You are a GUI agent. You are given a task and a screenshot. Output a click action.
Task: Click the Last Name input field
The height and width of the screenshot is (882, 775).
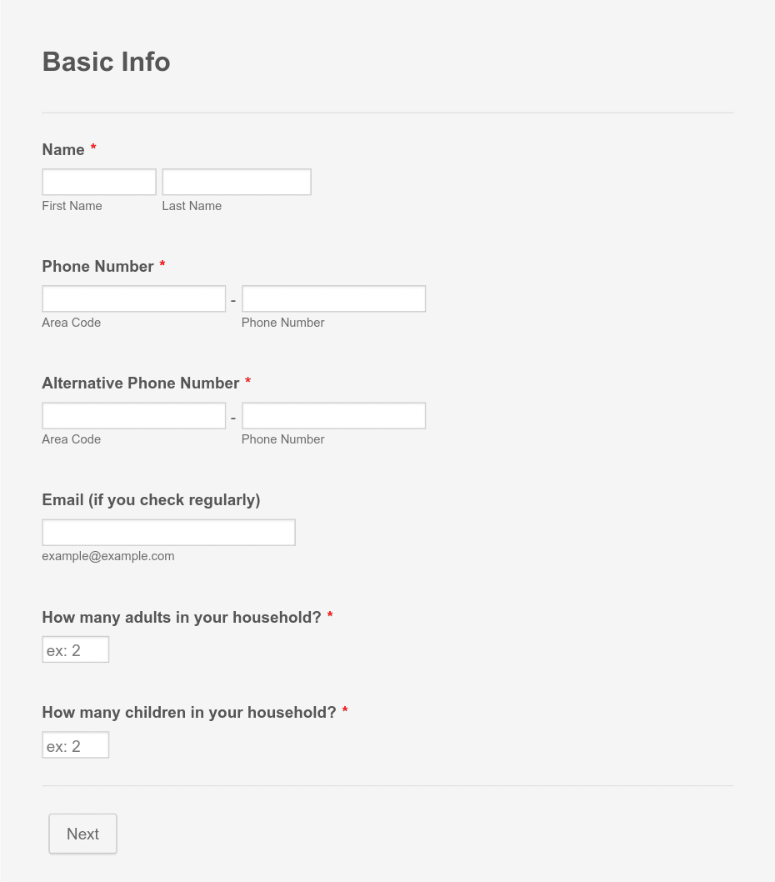[237, 182]
